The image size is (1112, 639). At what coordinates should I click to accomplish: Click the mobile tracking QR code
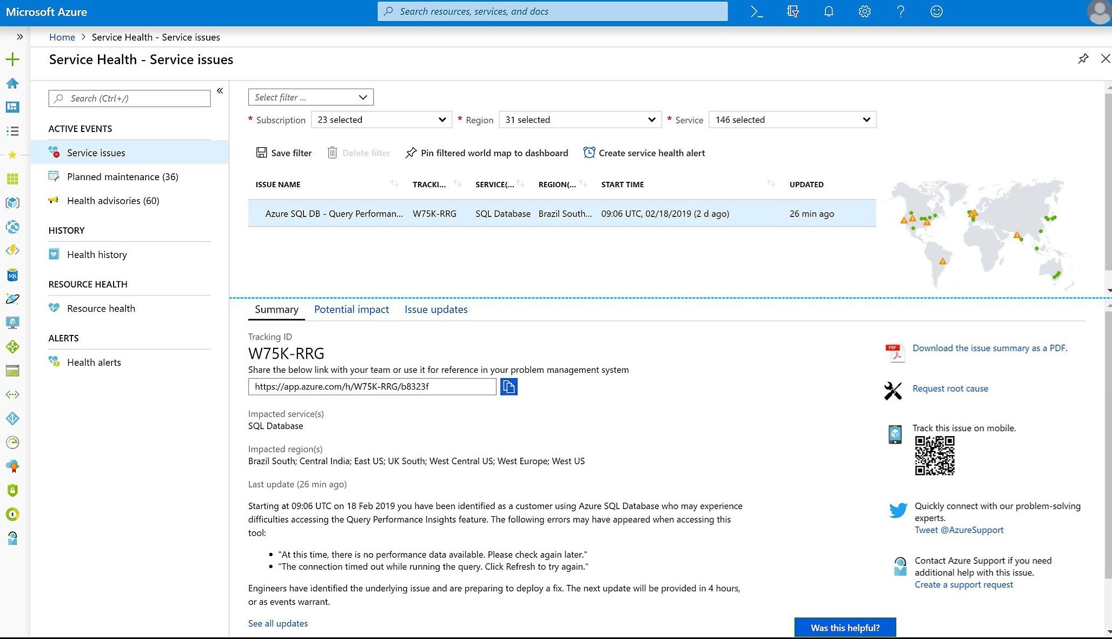[x=935, y=456]
